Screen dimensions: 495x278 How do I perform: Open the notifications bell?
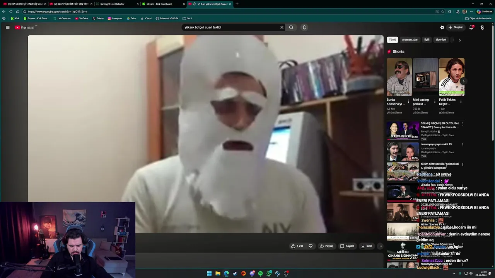pyautogui.click(x=471, y=27)
